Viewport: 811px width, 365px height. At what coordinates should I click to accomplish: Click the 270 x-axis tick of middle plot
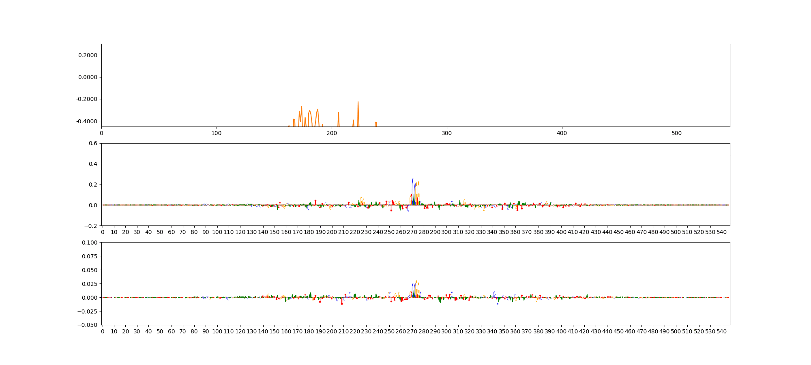click(412, 232)
